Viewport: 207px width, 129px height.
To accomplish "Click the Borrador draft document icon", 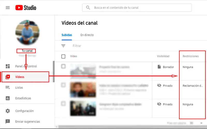I will click(159, 67).
